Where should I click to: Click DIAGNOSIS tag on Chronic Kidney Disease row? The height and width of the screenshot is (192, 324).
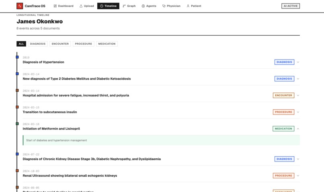click(284, 159)
